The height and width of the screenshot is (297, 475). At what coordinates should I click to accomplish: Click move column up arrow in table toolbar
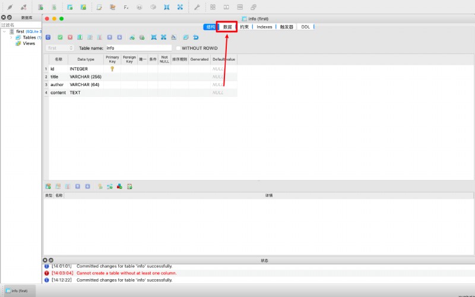(x=110, y=37)
